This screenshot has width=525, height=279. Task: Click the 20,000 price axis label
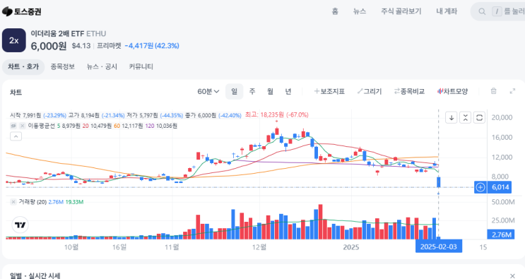click(502, 117)
